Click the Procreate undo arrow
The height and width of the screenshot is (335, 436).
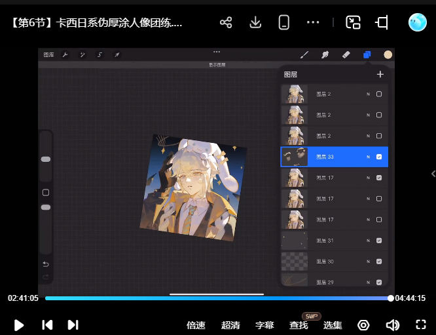pos(46,264)
